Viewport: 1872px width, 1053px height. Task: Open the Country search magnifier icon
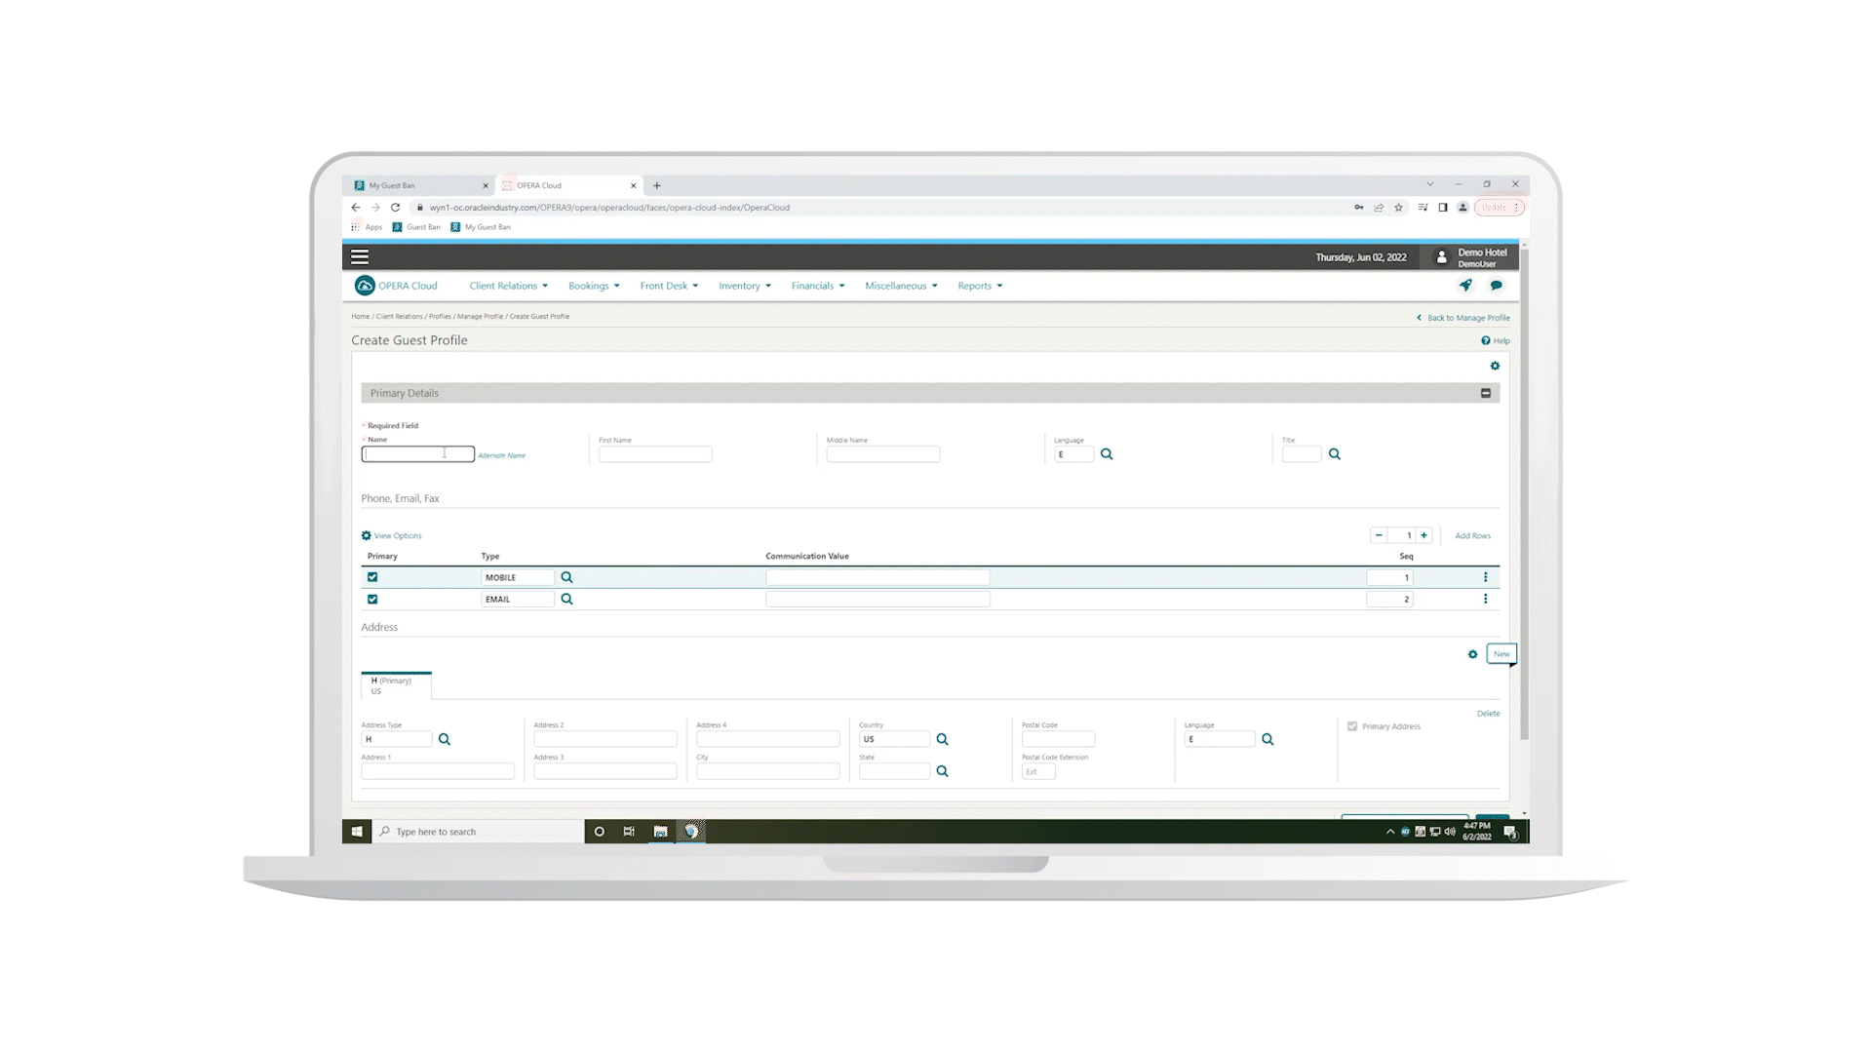click(x=942, y=739)
